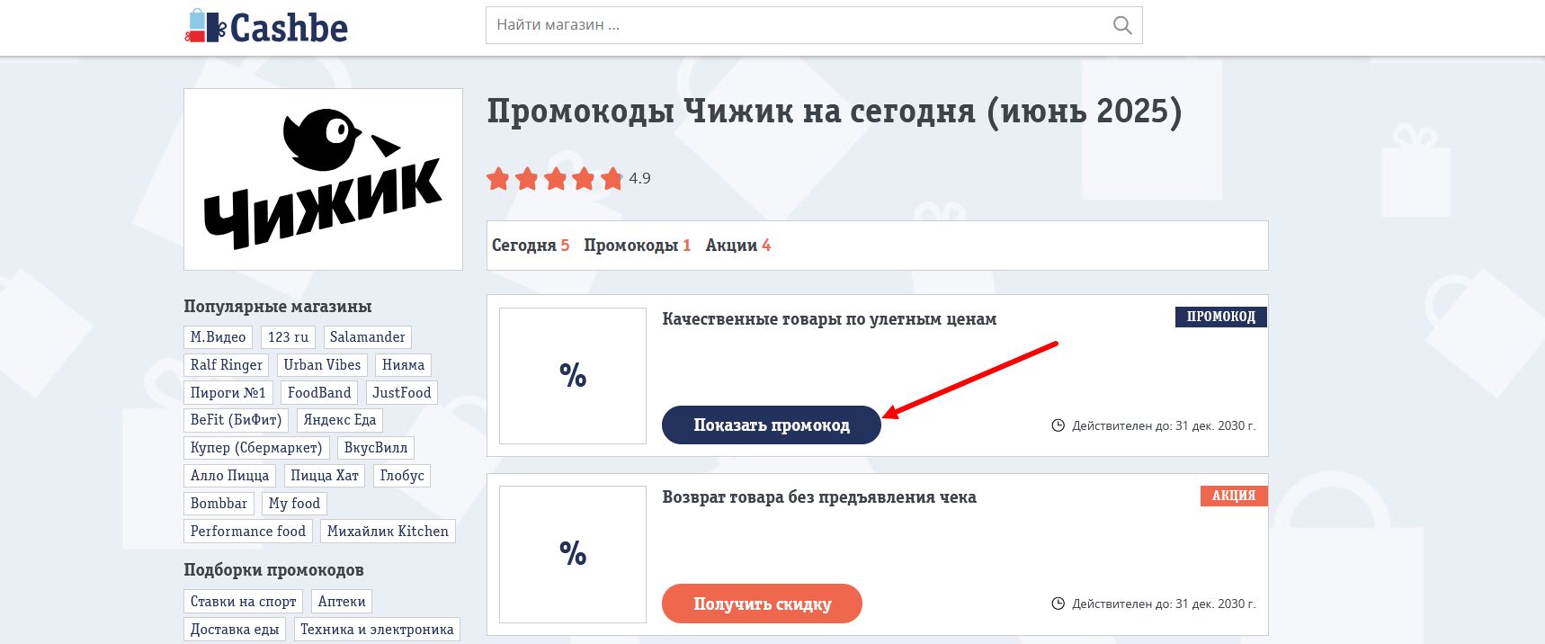Viewport: 1545px width, 644px height.
Task: Click percent thumbnail of the promo code offer
Action: [573, 376]
